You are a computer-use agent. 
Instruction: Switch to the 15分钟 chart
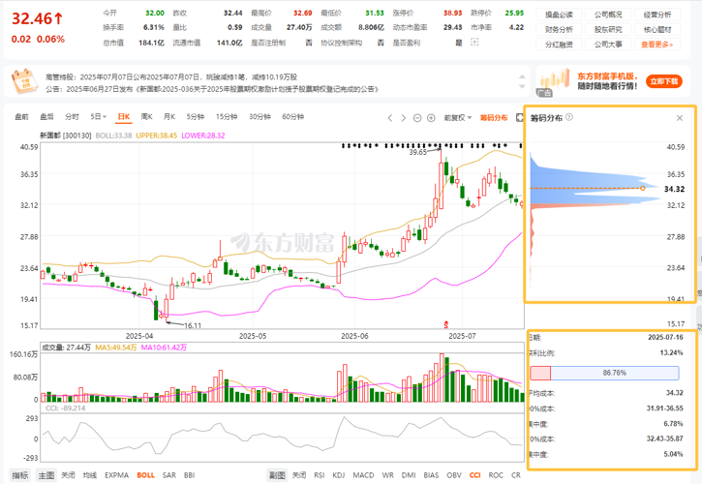click(x=227, y=116)
